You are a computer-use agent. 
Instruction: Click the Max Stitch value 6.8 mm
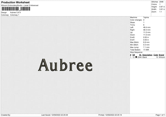click(x=146, y=42)
